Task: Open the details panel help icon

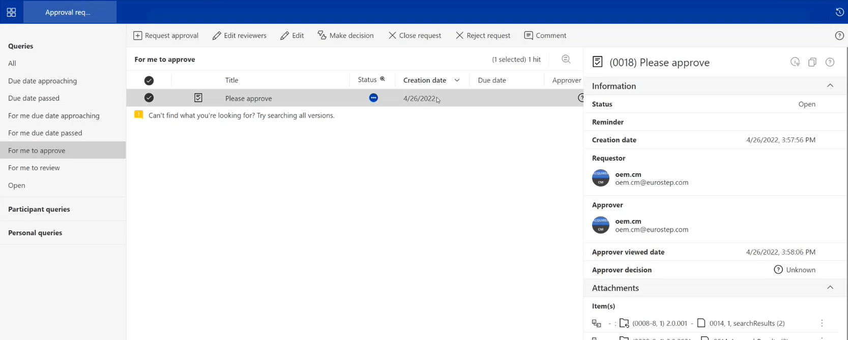Action: [830, 62]
